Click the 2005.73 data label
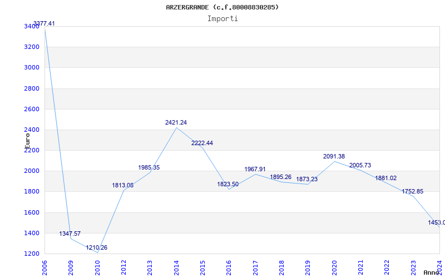The height and width of the screenshot is (278, 445). 360,165
